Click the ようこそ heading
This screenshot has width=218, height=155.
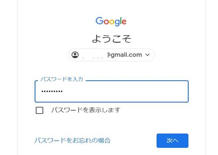click(111, 39)
